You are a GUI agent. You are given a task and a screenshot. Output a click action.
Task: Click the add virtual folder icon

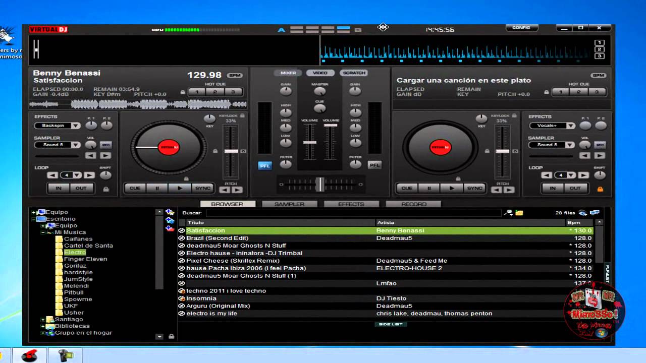pyautogui.click(x=170, y=220)
